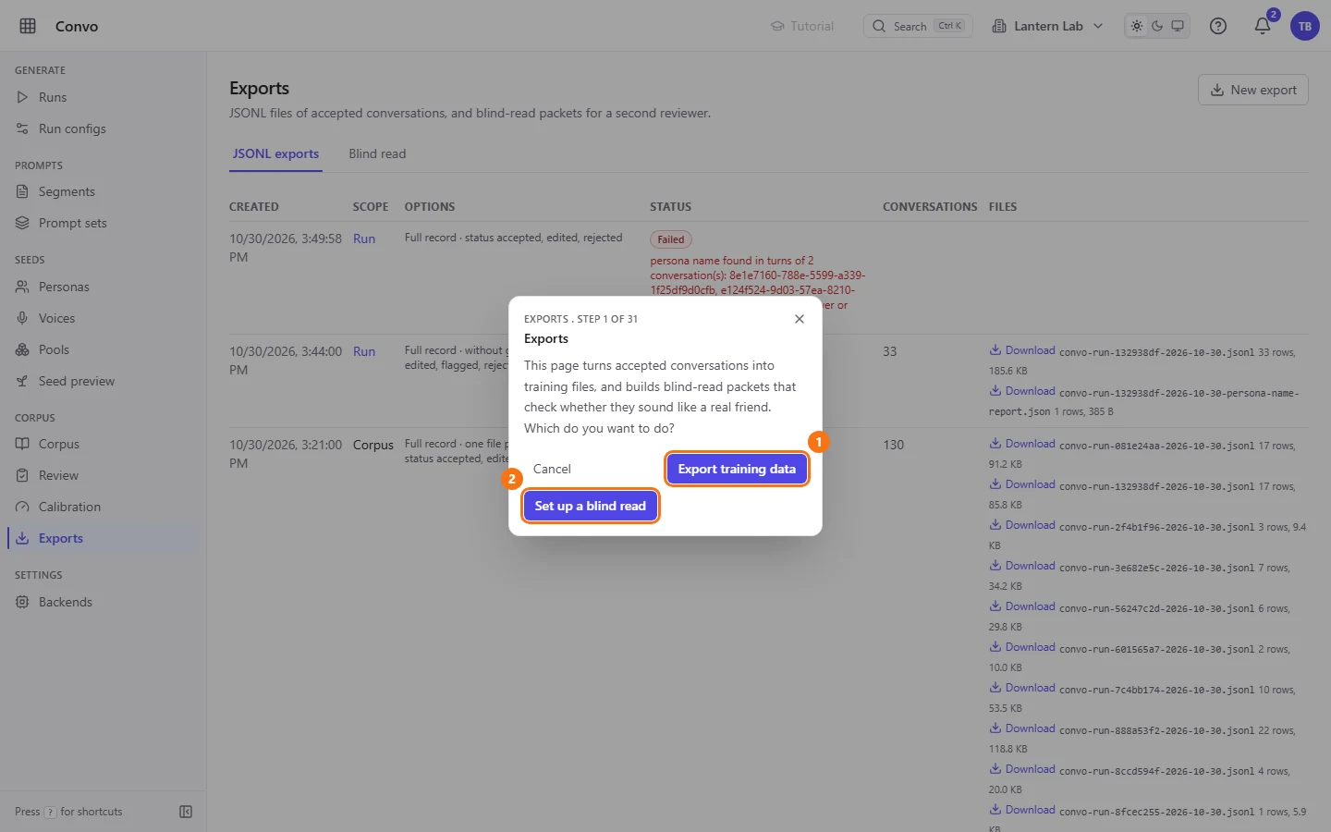
Task: Switch to light theme sun icon
Action: 1137,26
